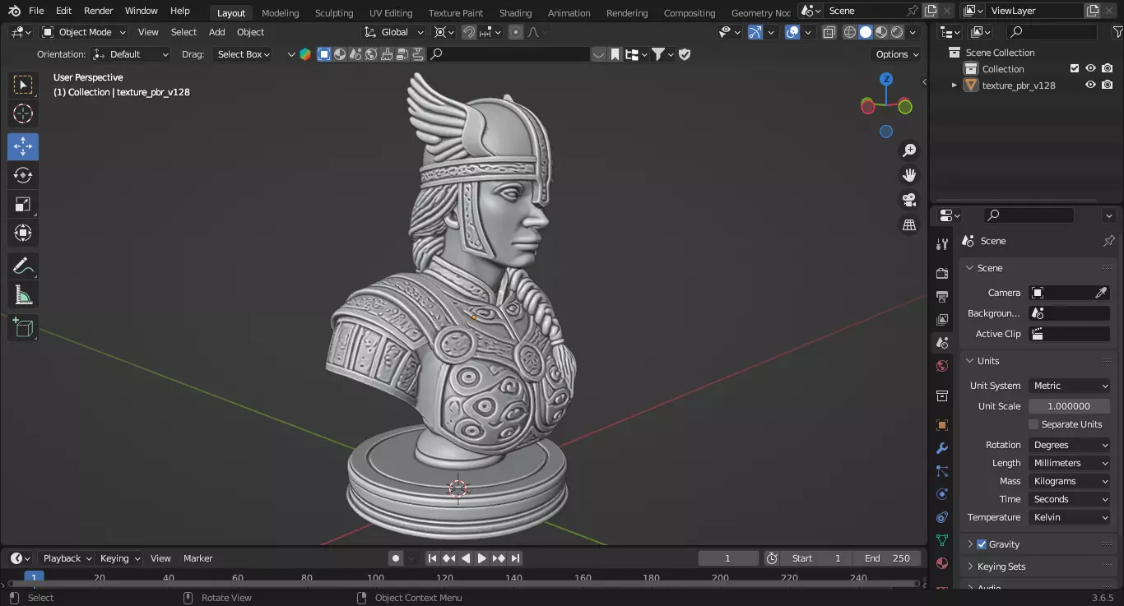
Task: Disable Collection in renders camera icon
Action: tap(1108, 68)
